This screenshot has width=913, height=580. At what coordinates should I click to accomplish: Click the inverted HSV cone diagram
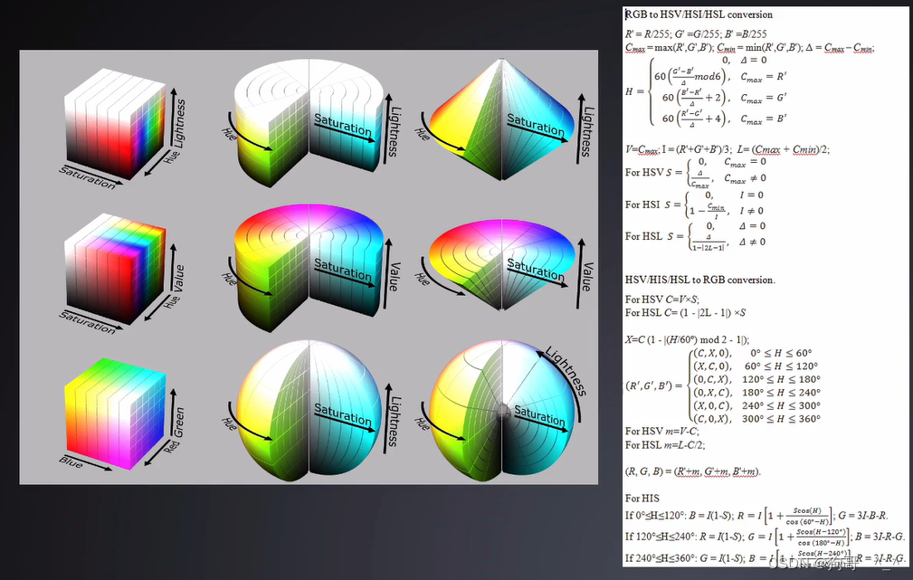pyautogui.click(x=502, y=264)
